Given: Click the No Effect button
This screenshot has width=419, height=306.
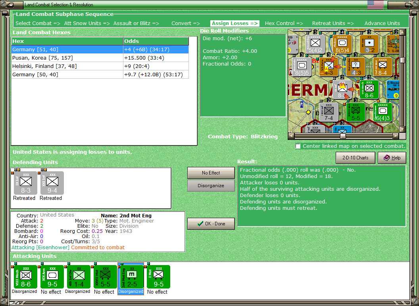Looking at the screenshot, I should [211, 173].
